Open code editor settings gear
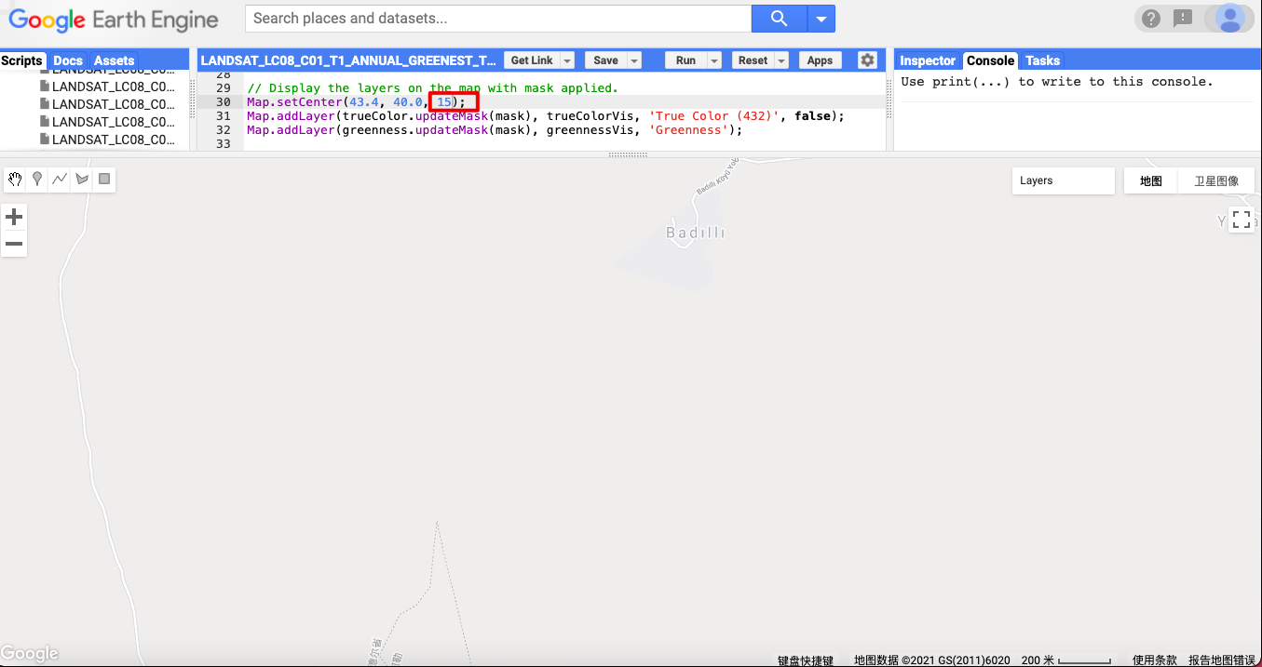1262x667 pixels. tap(867, 60)
